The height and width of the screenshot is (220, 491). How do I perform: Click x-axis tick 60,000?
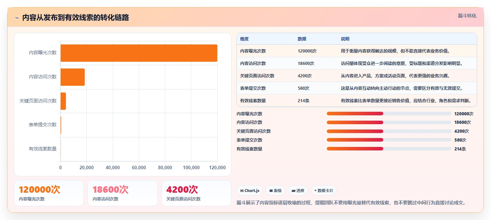[x=139, y=168]
